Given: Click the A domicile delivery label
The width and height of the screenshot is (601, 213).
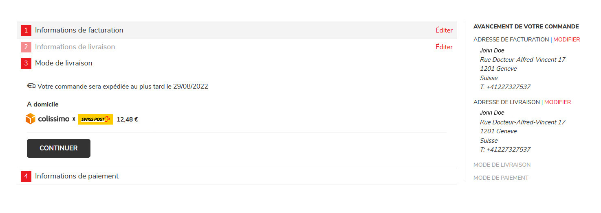Looking at the screenshot, I should 43,104.
